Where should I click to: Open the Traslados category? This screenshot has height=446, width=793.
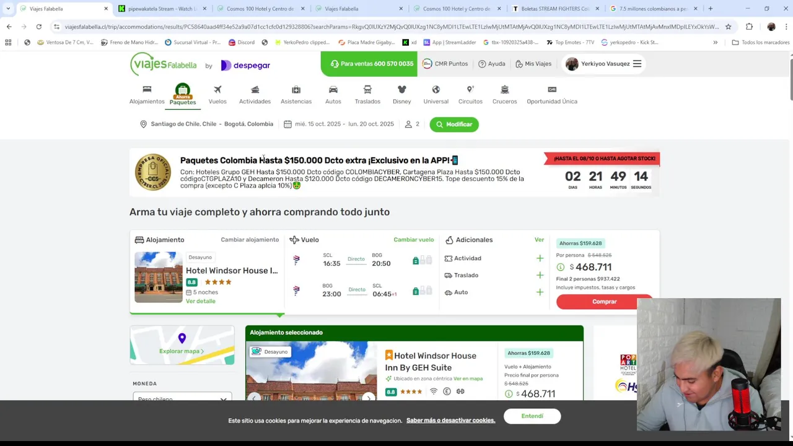[x=367, y=95]
